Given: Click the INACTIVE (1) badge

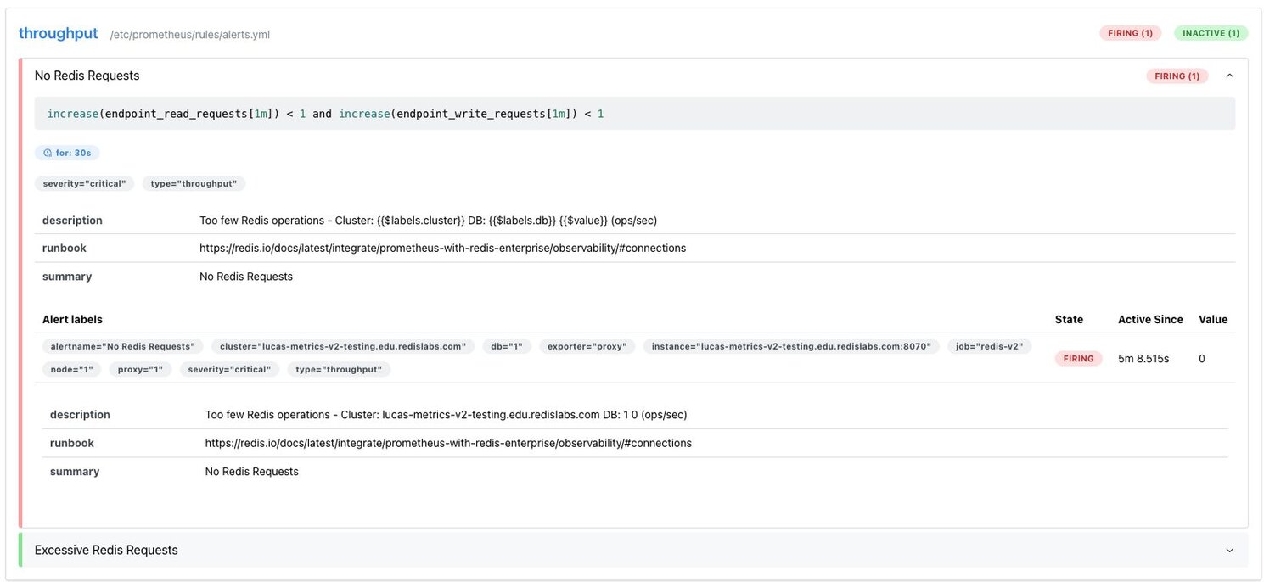Looking at the screenshot, I should [x=1211, y=33].
